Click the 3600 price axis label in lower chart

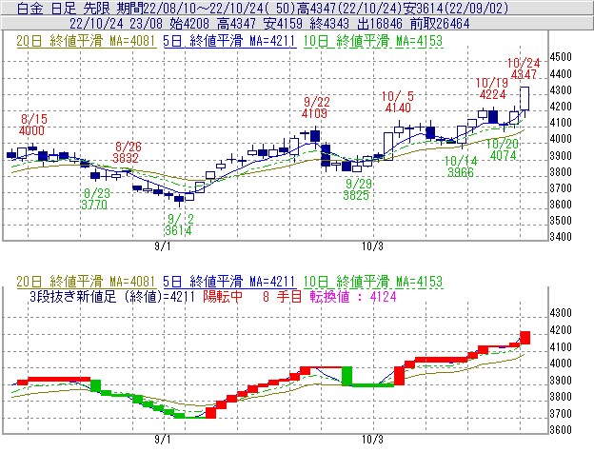(561, 430)
